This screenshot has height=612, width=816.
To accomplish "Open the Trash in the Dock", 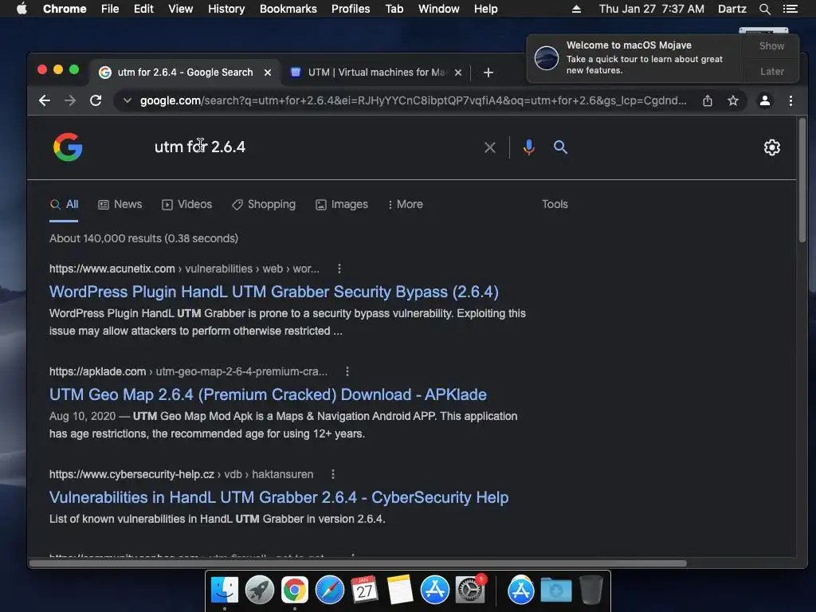I will 590,590.
